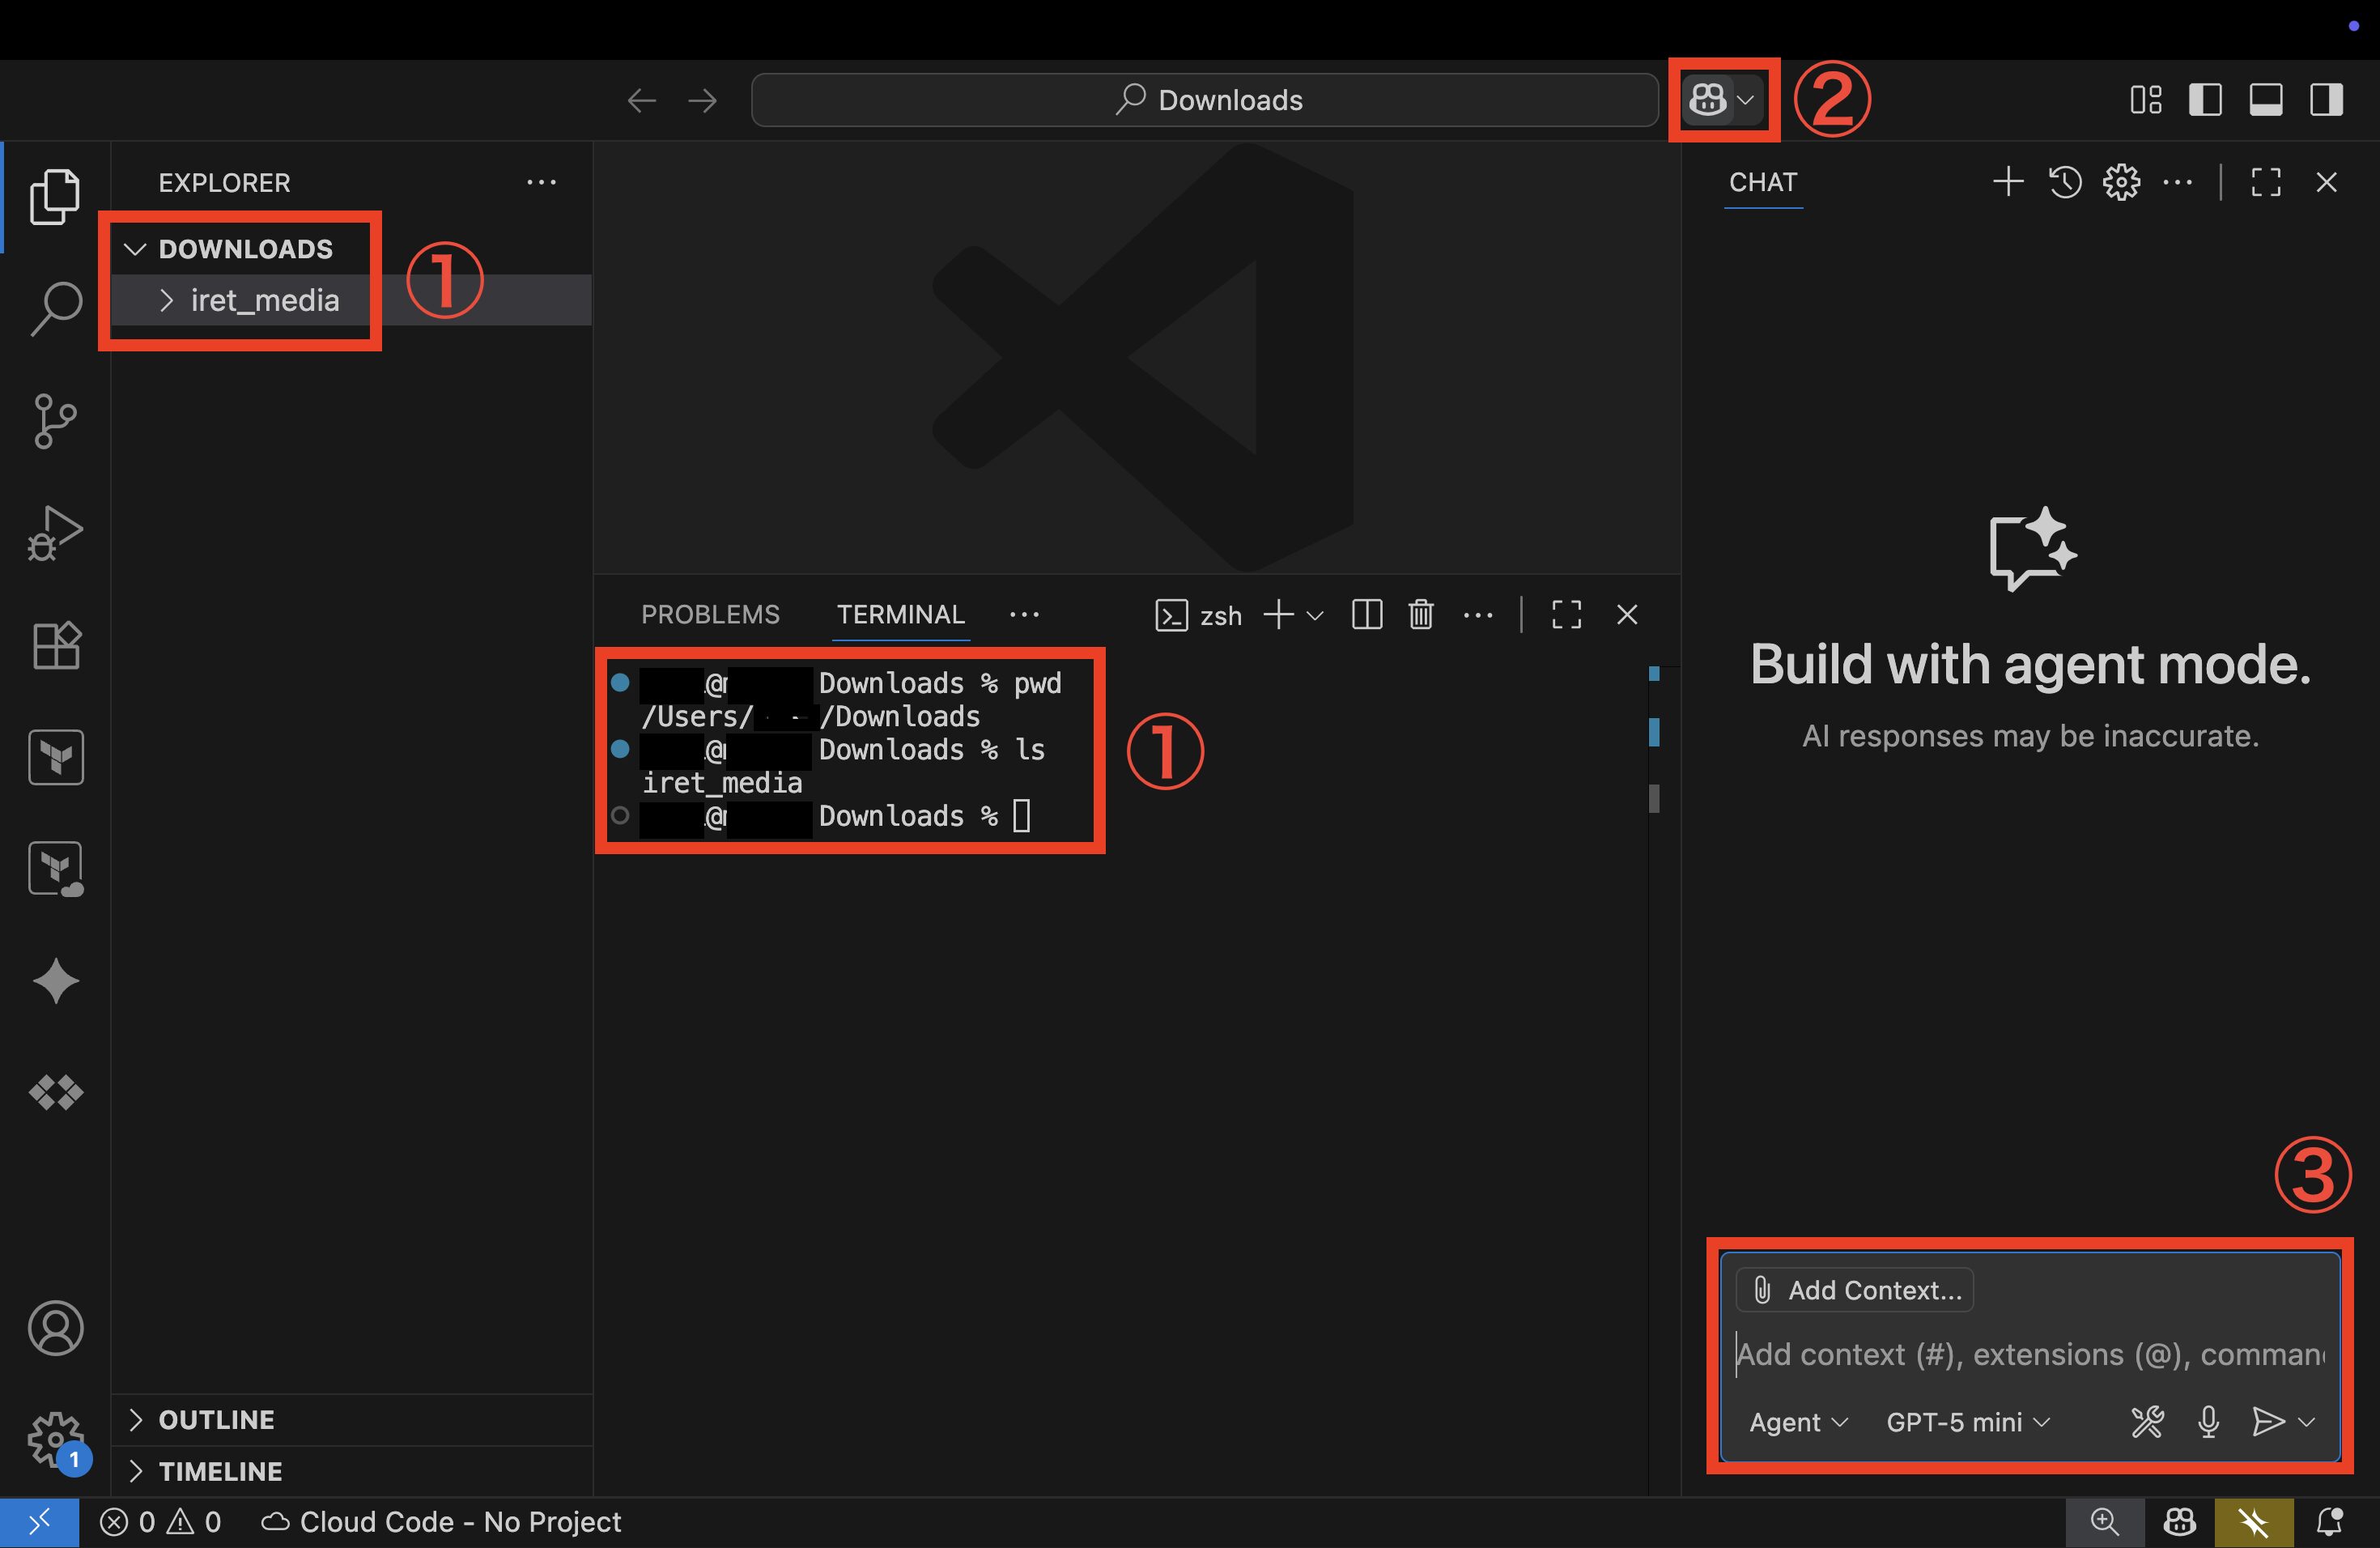2380x1548 pixels.
Task: Toggle the secondary side bar visibility
Action: (x=2327, y=100)
